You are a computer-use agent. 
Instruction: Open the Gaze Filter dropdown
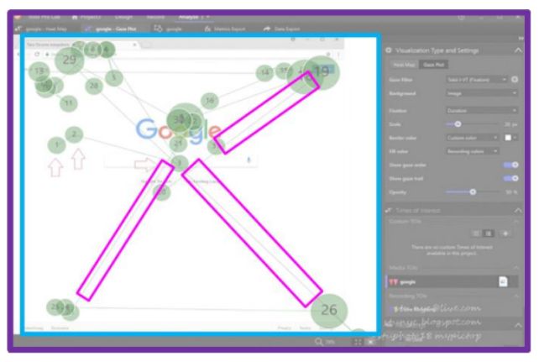tap(476, 80)
